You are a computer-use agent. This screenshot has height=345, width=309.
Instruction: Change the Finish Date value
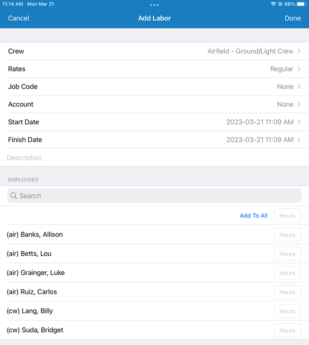click(x=260, y=140)
